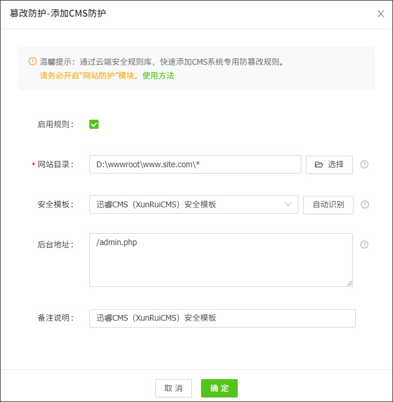Open the 使用方法 link
This screenshot has width=393, height=402.
tap(158, 76)
